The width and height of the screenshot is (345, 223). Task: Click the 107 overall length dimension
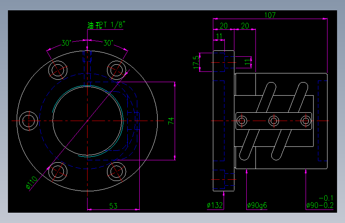pos(270,15)
